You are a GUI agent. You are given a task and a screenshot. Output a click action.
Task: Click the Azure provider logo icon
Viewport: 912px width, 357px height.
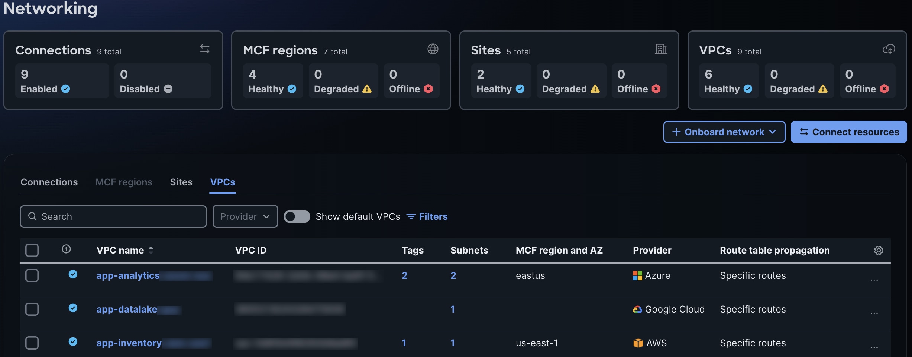[x=637, y=275]
